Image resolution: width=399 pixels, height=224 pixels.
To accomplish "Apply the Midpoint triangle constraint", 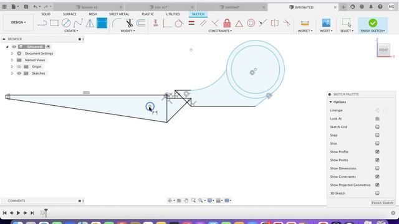I will tap(239, 24).
